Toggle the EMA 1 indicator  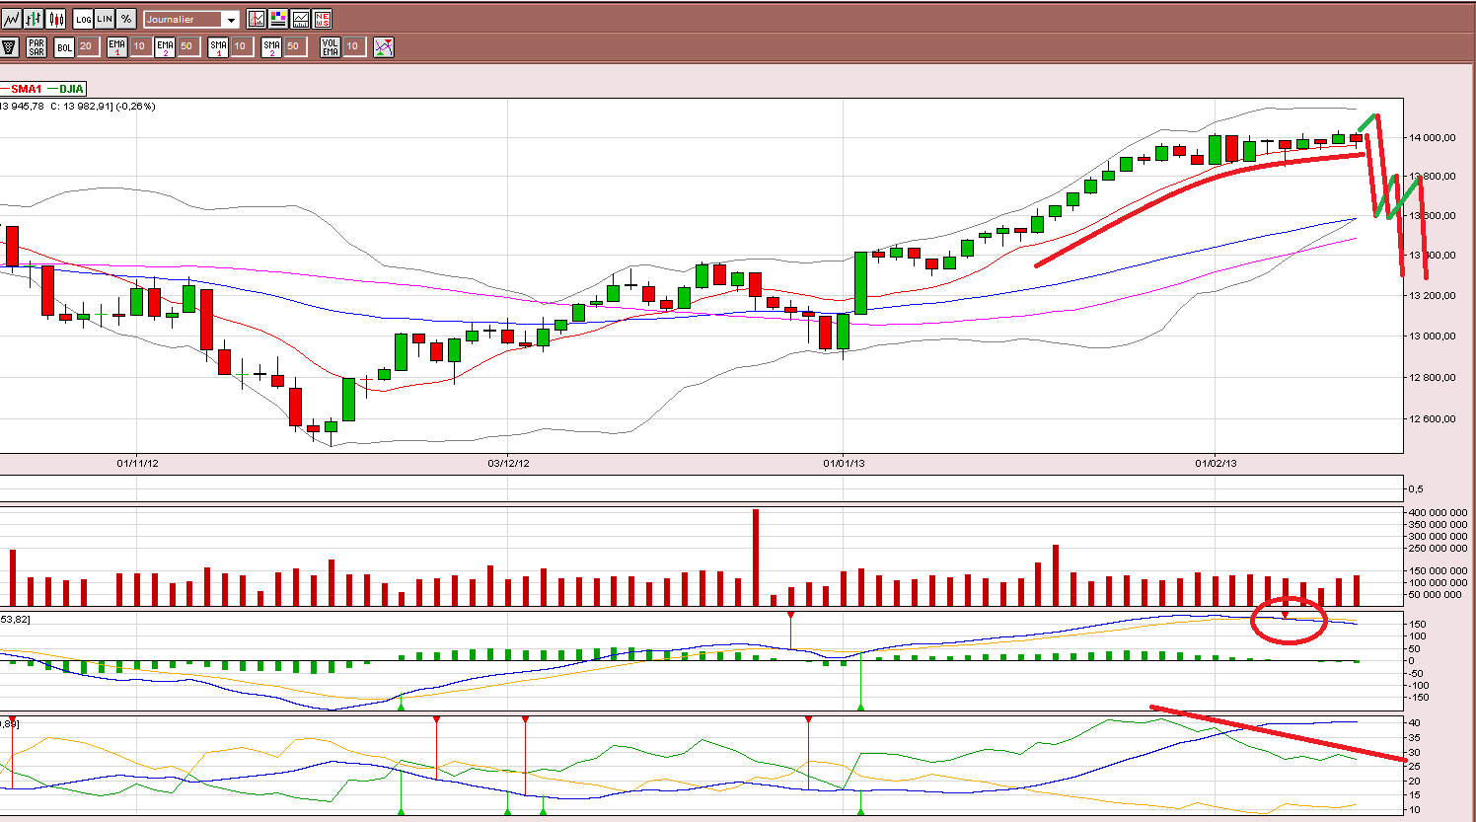point(117,46)
